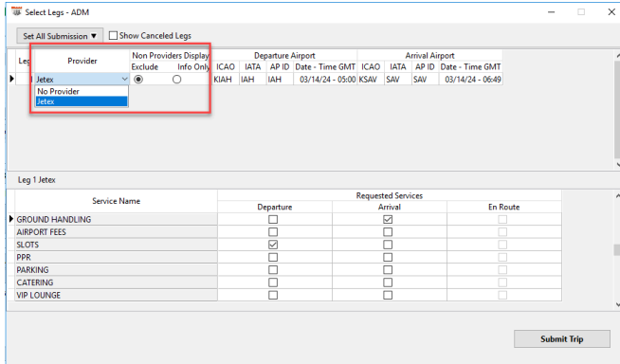The image size is (620, 364).
Task: Select the SLOTS service row
Action: 116,245
